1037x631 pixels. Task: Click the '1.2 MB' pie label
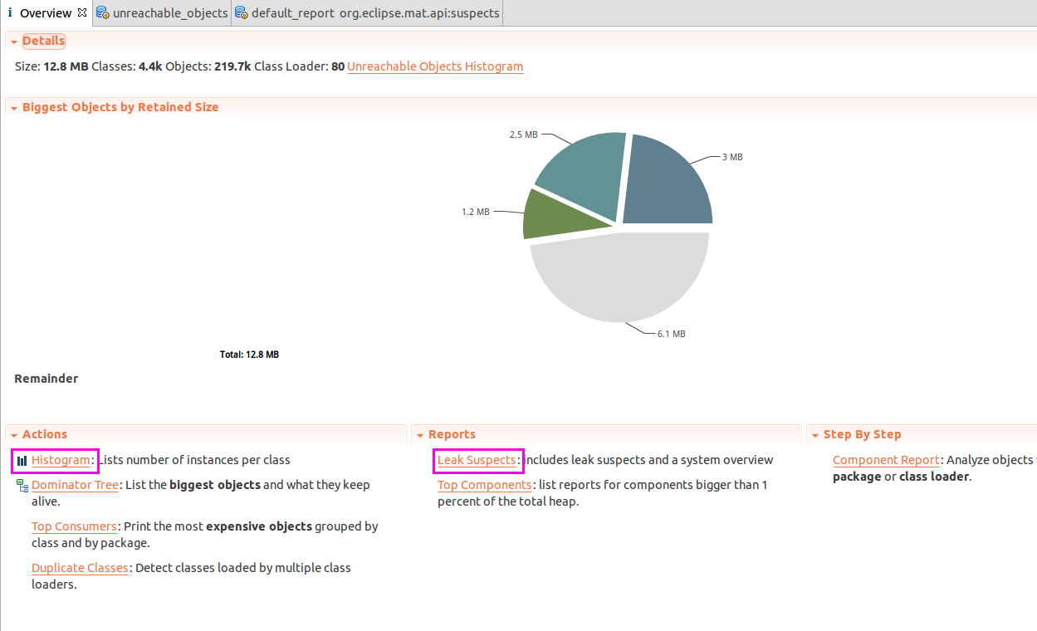tap(476, 212)
